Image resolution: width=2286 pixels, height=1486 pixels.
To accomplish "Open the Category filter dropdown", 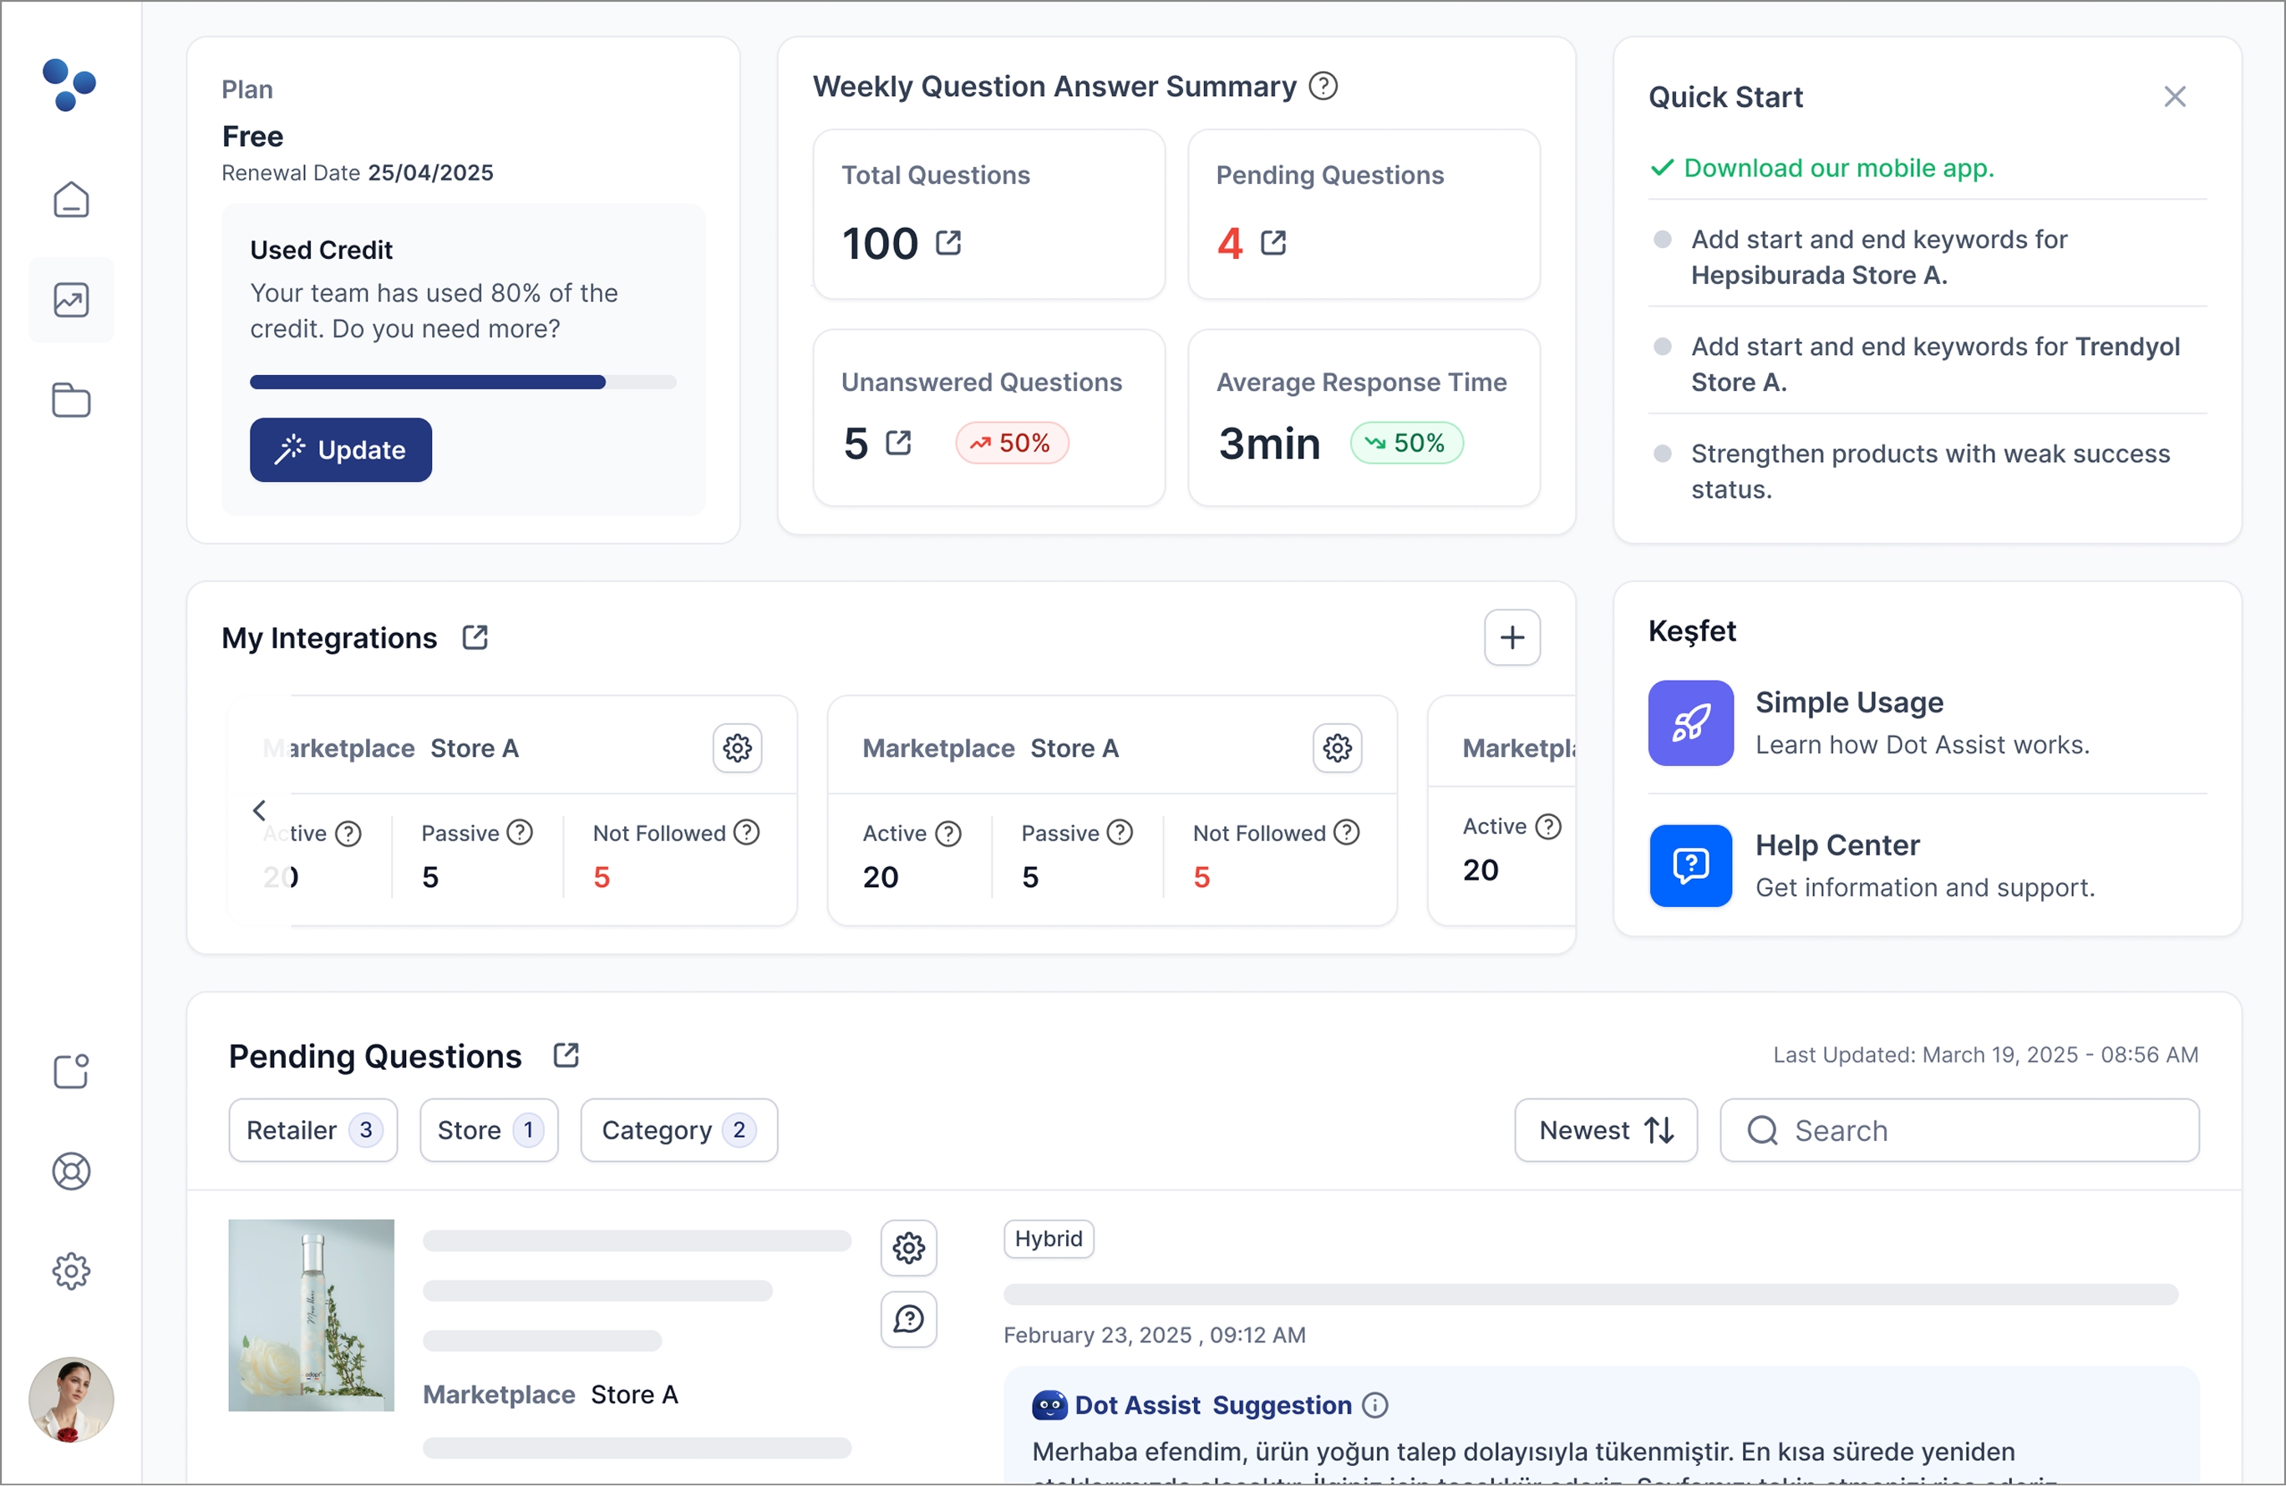I will click(x=679, y=1130).
